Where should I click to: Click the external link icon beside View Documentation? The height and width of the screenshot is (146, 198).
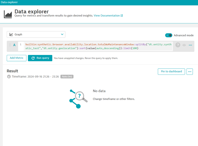tap(122, 16)
